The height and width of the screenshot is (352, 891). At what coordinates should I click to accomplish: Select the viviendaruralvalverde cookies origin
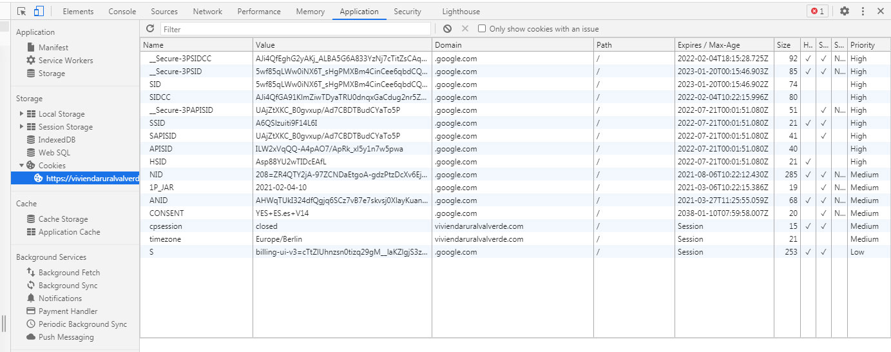click(x=75, y=178)
